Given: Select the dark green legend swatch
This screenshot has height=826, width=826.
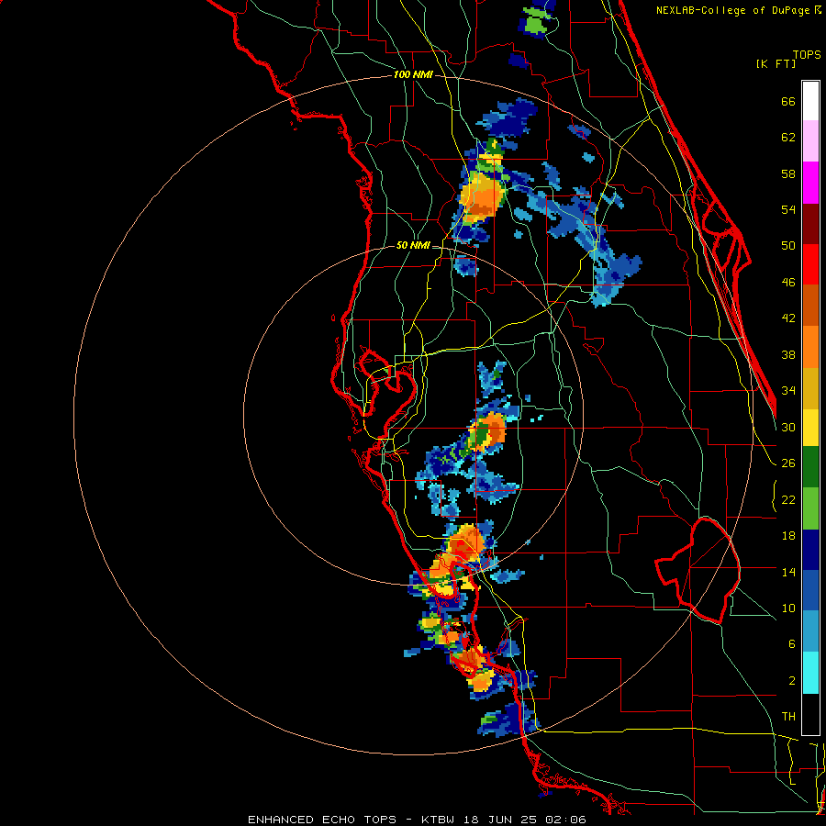Looking at the screenshot, I should coord(810,467).
